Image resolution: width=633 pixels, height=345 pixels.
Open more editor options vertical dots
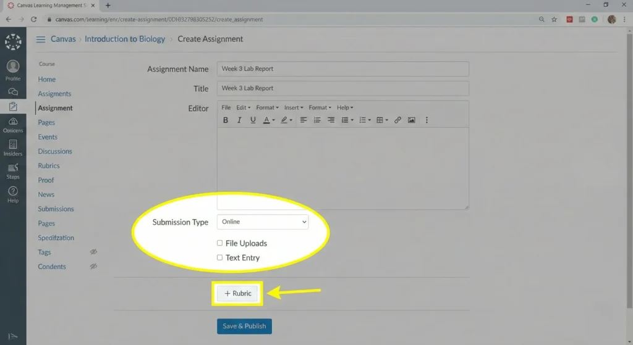427,120
